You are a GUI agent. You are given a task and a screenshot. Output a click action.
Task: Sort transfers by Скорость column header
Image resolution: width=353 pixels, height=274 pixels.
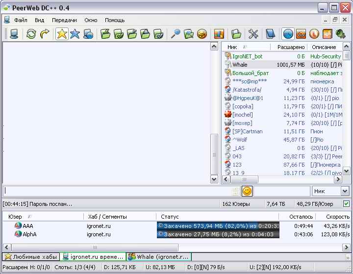[333, 217]
